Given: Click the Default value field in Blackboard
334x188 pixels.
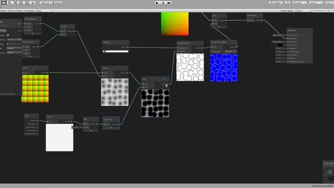Looking at the screenshot, I should click(x=14, y=44).
